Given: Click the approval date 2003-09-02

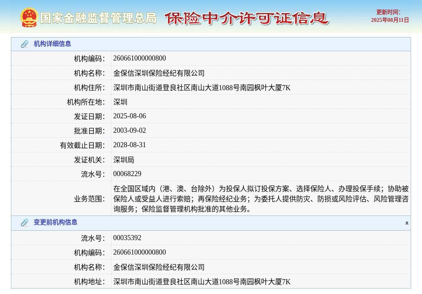Looking at the screenshot, I should (x=129, y=130).
